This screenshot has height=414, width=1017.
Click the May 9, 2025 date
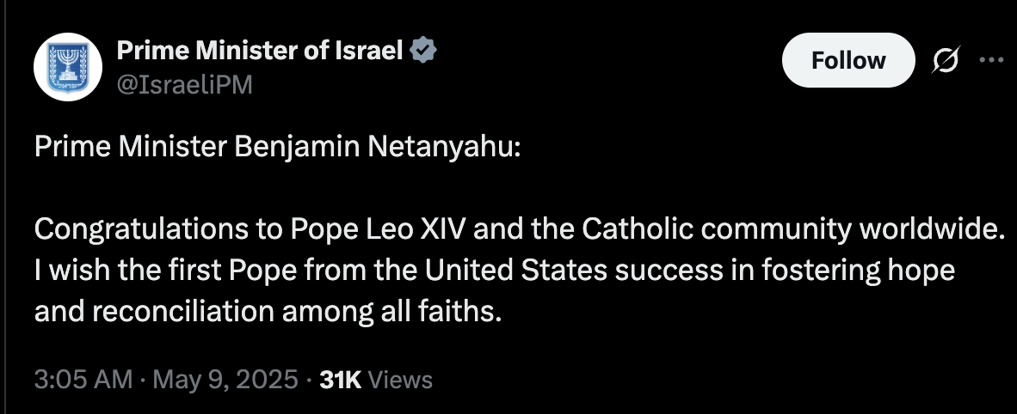point(225,379)
